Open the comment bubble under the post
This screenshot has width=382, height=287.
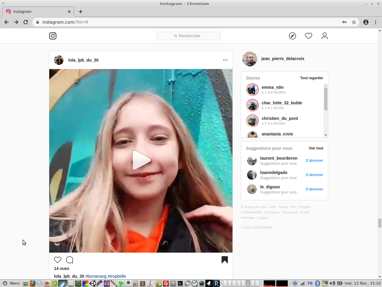point(70,260)
